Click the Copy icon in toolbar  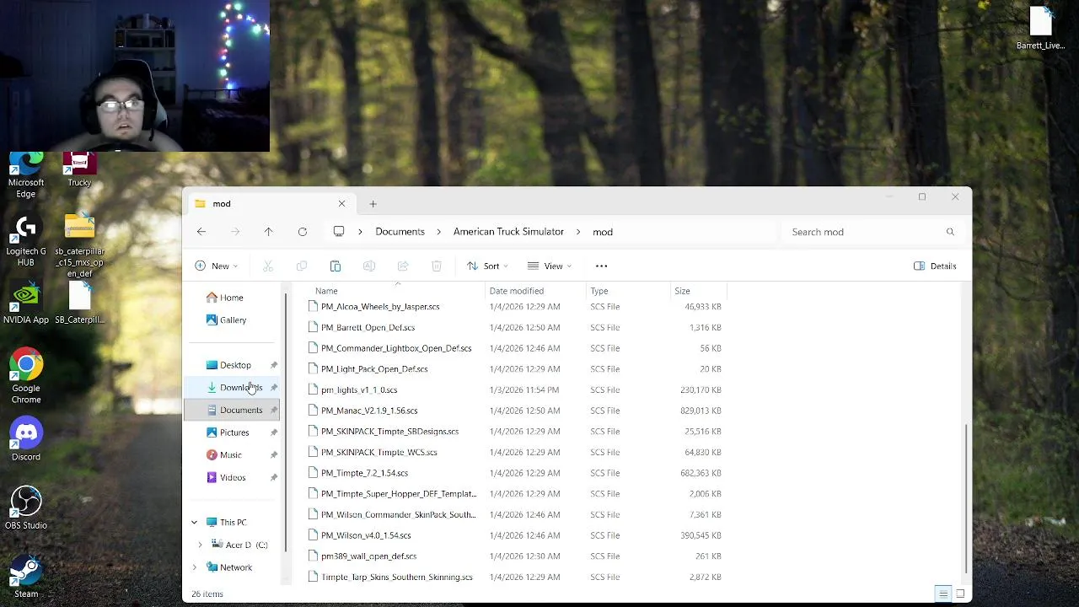(x=302, y=266)
